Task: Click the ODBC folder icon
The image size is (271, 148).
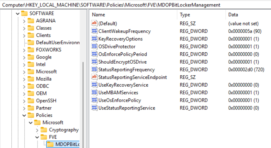Action: click(31, 86)
